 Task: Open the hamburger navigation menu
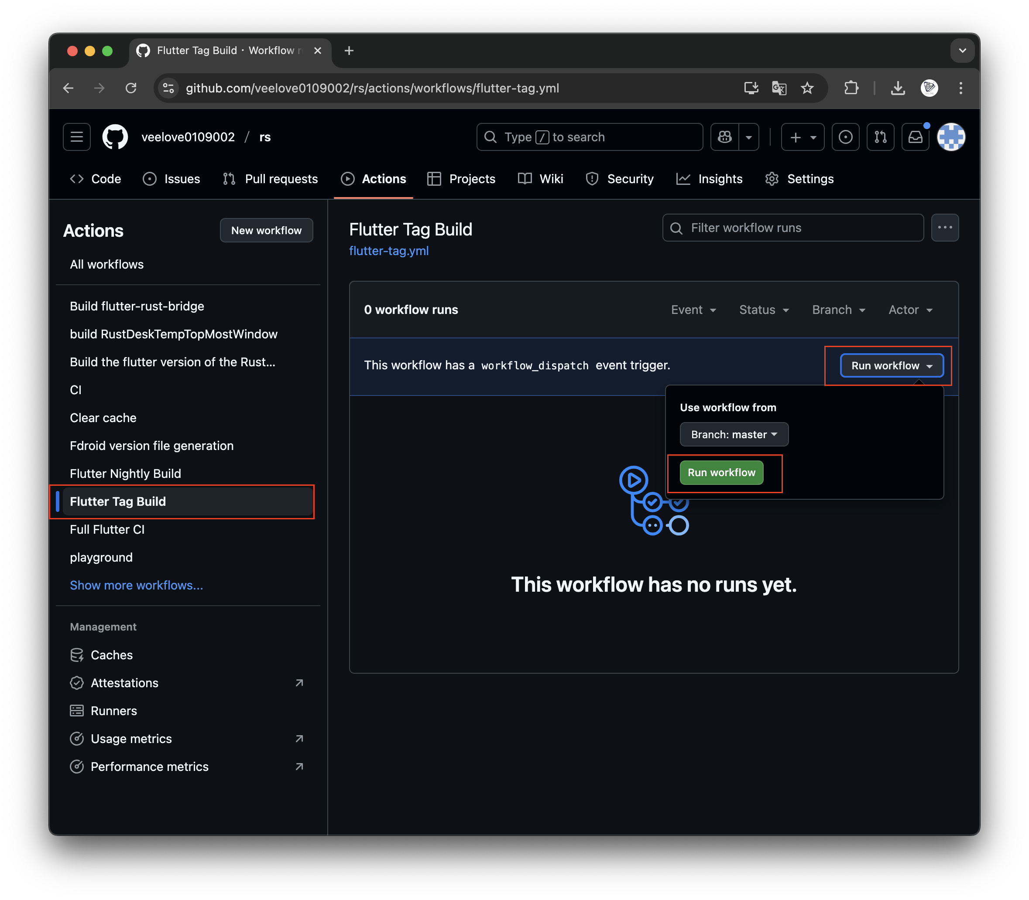[x=76, y=137]
